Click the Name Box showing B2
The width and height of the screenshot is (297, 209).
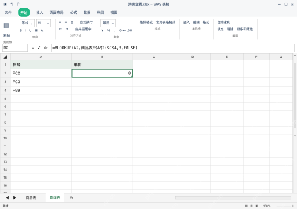coord(15,48)
